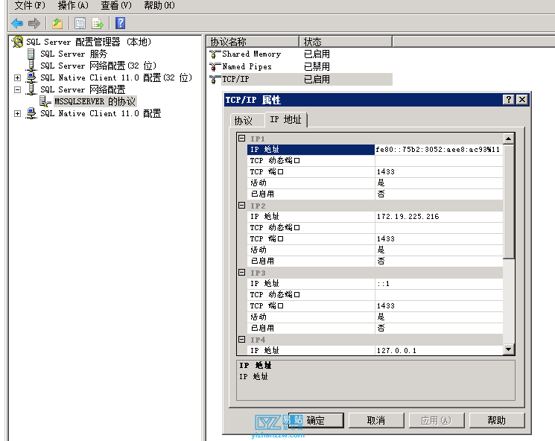The height and width of the screenshot is (441, 555).
Task: Expand SQL Native Client 11.0 配置(32 位) node
Action: point(17,77)
